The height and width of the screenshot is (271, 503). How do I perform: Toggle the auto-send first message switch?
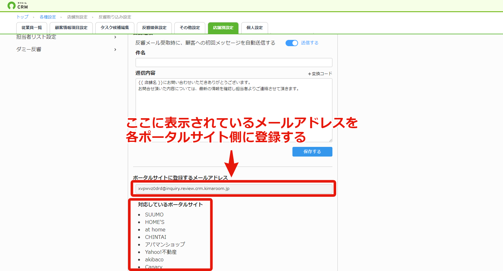pos(292,43)
